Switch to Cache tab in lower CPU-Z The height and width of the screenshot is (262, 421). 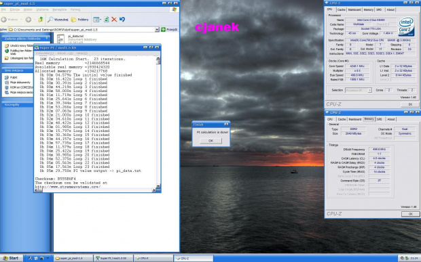(x=342, y=119)
